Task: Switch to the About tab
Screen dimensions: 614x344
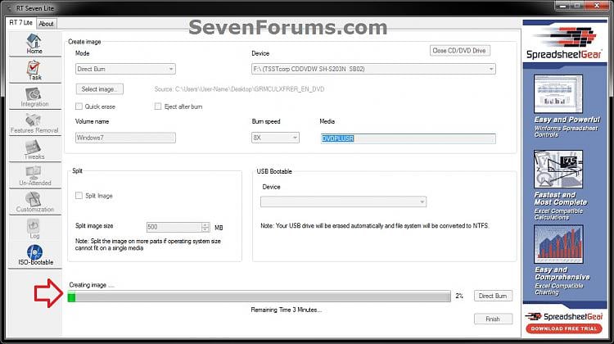Action: tap(46, 24)
